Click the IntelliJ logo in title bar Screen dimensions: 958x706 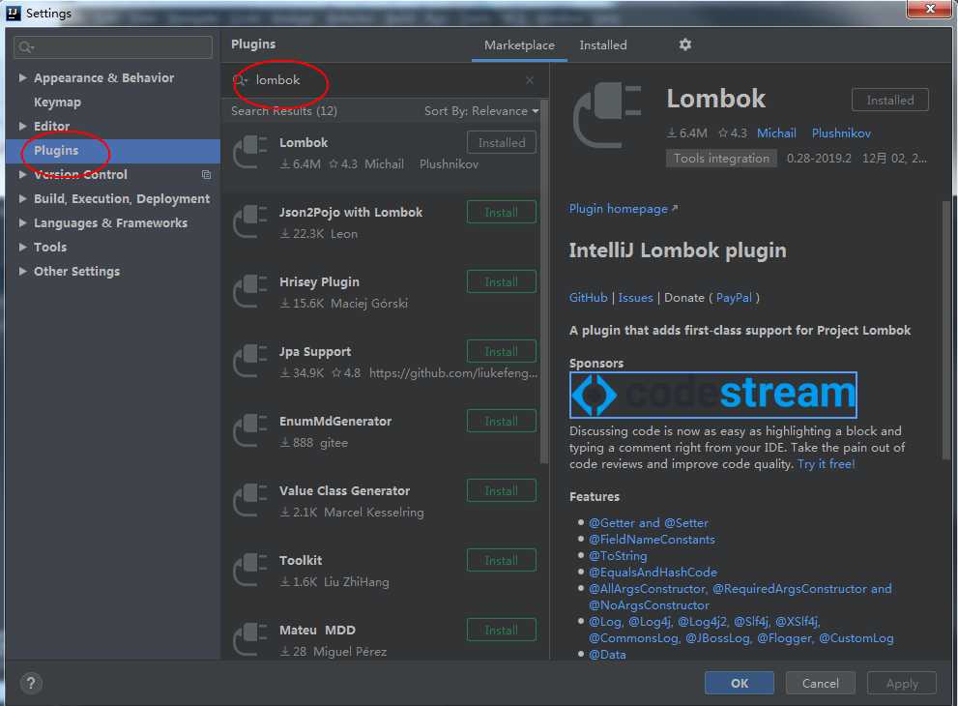pyautogui.click(x=14, y=13)
